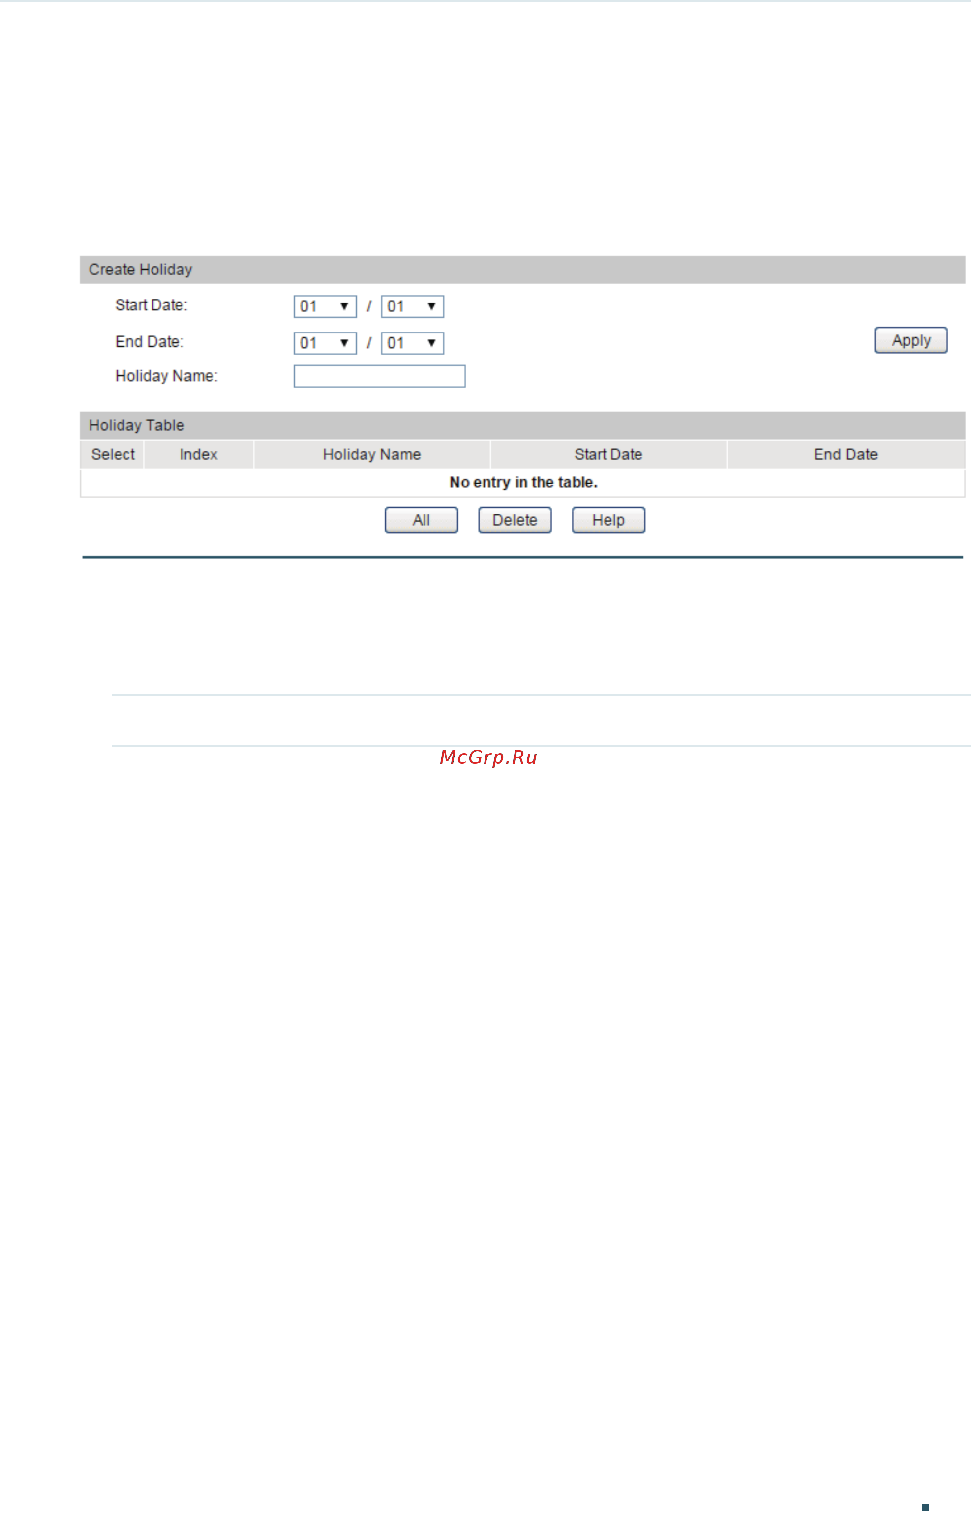Open the End Date day dropdown
The width and height of the screenshot is (971, 1513).
pos(412,343)
